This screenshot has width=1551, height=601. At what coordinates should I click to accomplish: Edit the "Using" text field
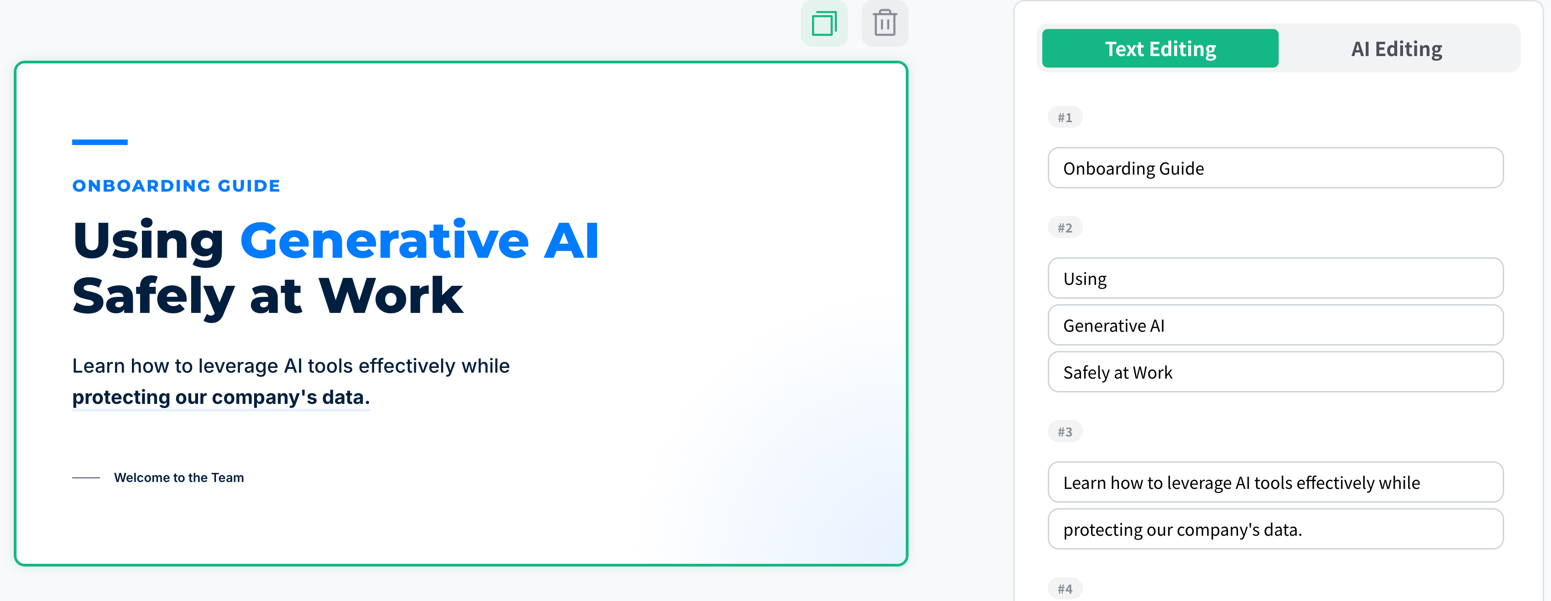1275,278
